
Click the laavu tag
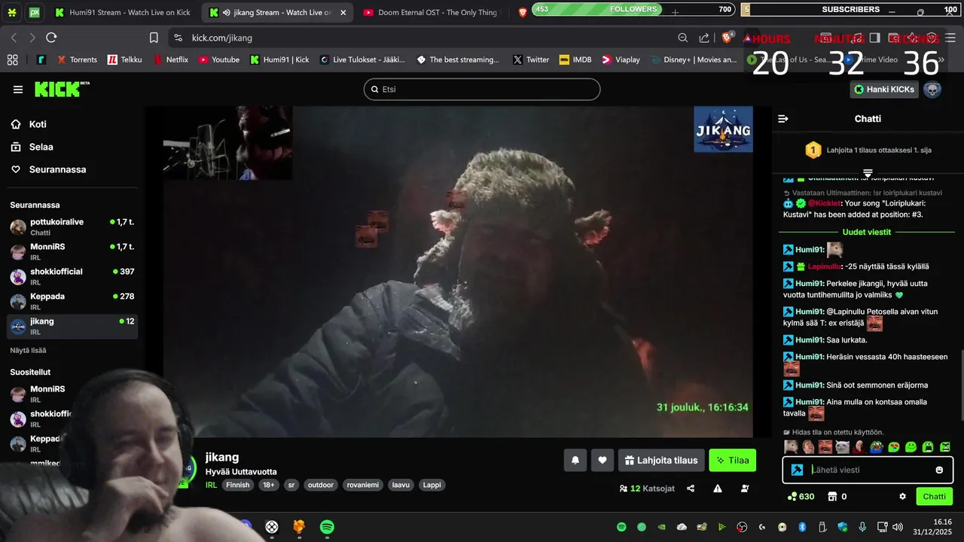[401, 485]
